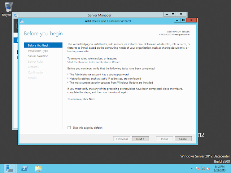The width and height of the screenshot is (231, 173).
Task: Tick Skip this page by default checkbox
Action: pos(69,128)
